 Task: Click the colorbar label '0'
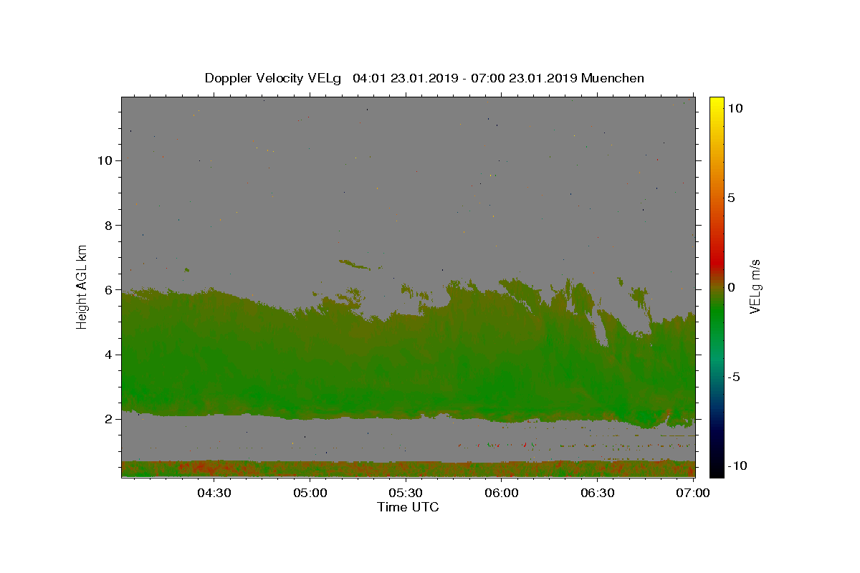(731, 287)
